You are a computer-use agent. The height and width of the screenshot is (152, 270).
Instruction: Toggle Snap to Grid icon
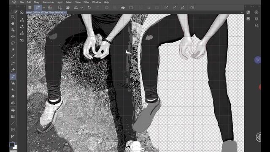pyautogui.click(x=183, y=8)
